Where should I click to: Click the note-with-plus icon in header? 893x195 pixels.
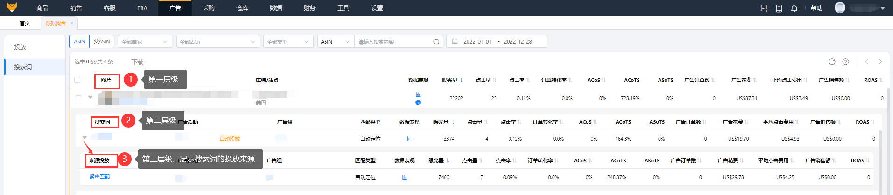click(764, 8)
